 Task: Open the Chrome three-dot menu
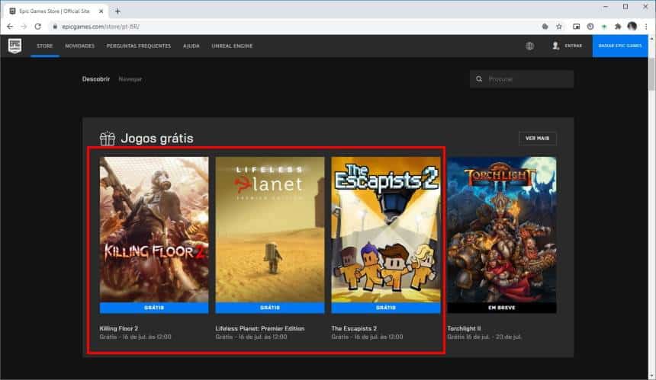tap(646, 27)
